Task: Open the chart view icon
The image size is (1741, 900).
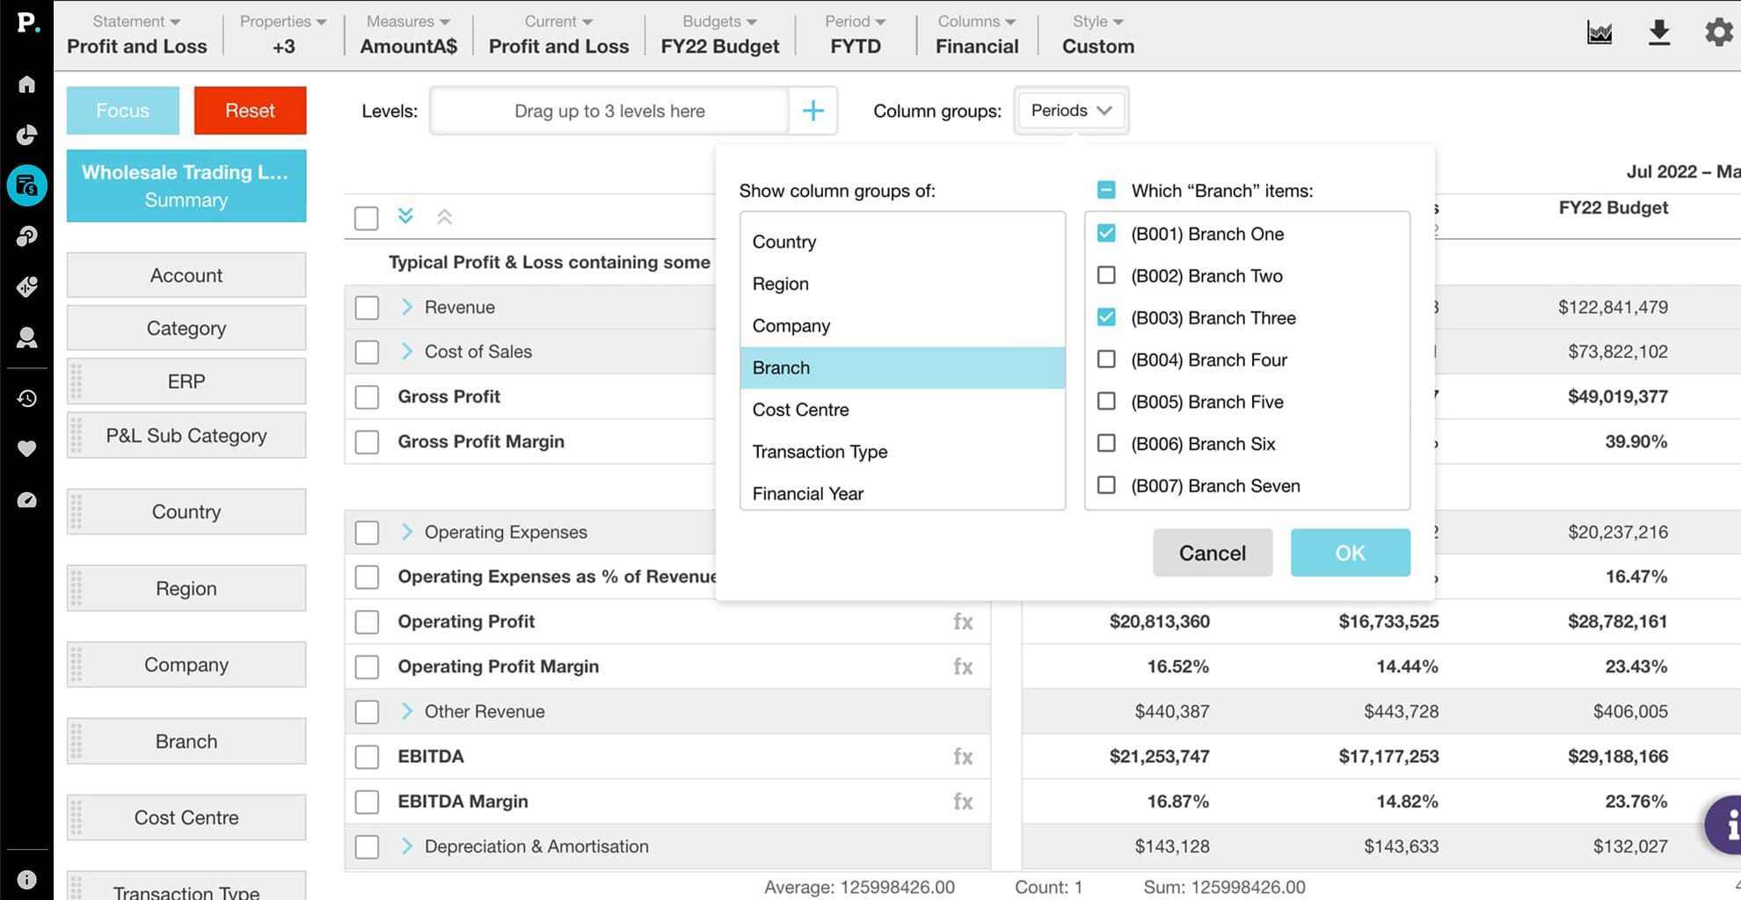Action: click(x=1599, y=33)
